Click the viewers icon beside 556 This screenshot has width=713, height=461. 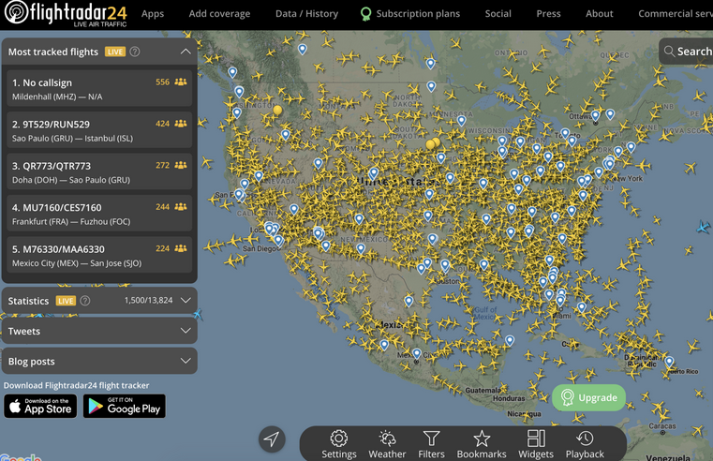coord(181,82)
